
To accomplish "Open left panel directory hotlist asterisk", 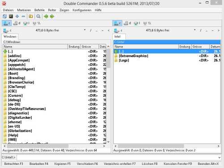I will (x=85, y=30).
